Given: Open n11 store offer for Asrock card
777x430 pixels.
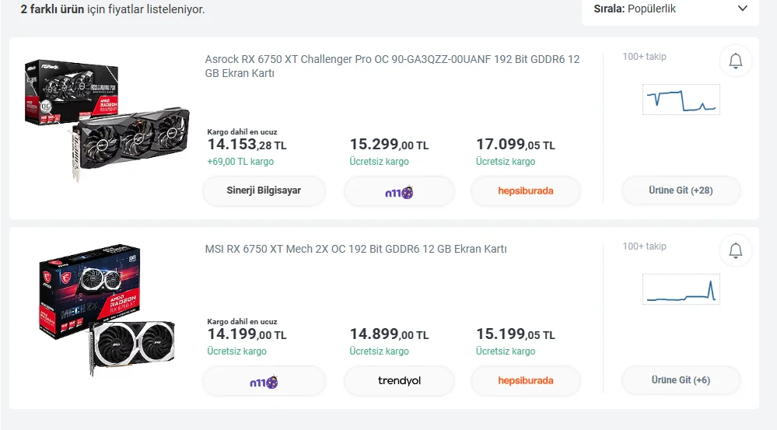Looking at the screenshot, I should pos(399,191).
